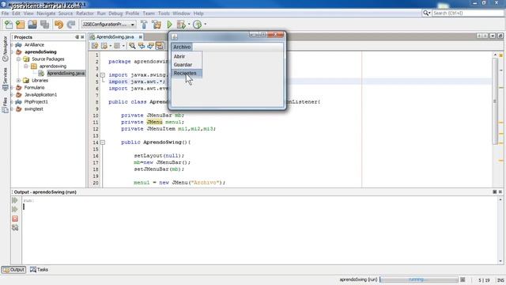The height and width of the screenshot is (285, 506).
Task: Choose Abrir from the Archivo menu
Action: click(x=187, y=56)
